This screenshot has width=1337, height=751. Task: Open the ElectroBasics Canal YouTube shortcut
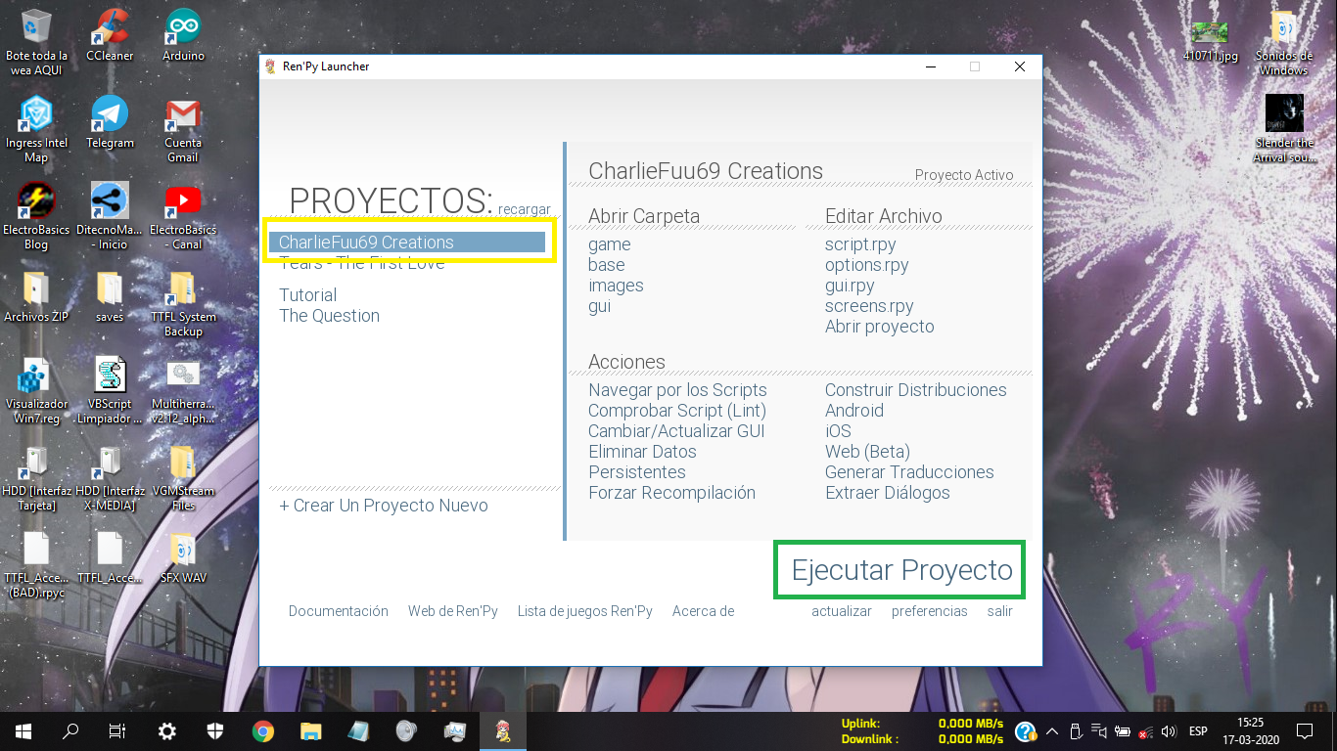click(183, 202)
